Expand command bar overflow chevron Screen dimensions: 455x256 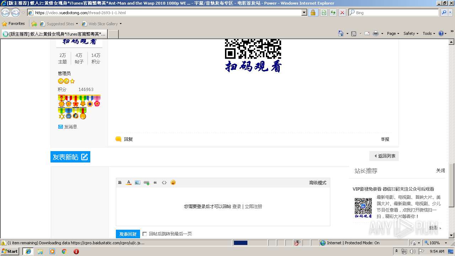pyautogui.click(x=452, y=32)
